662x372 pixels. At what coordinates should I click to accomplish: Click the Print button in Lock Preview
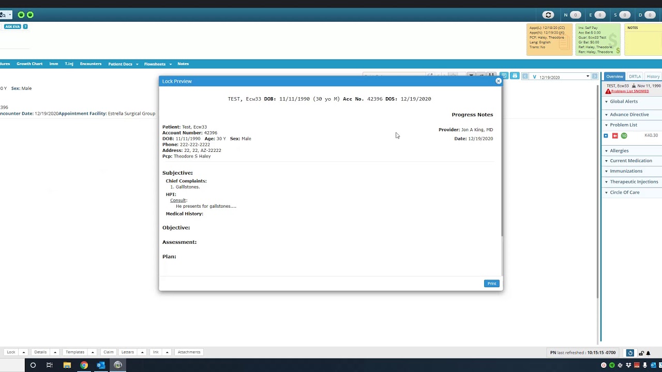click(492, 284)
